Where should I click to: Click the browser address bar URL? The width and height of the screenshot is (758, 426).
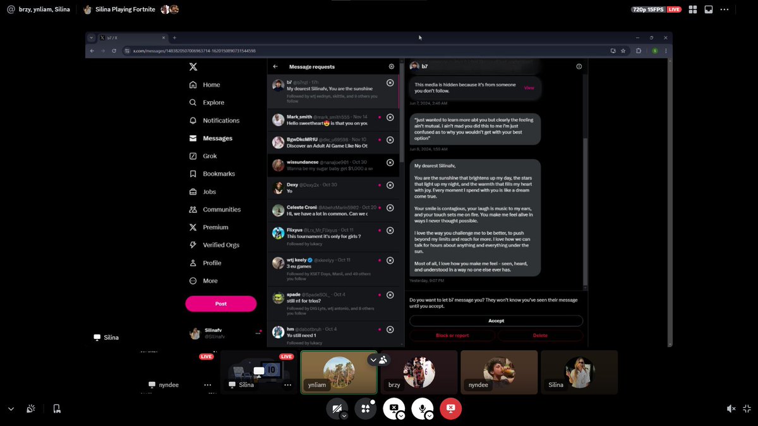click(195, 50)
